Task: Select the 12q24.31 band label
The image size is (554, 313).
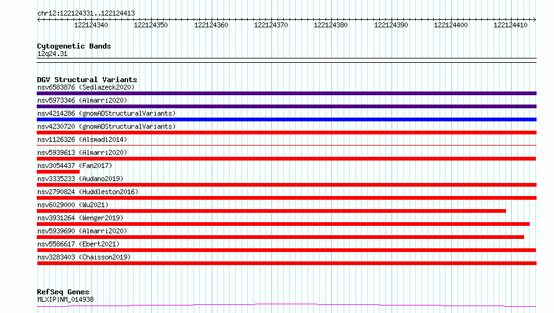Action: click(52, 54)
